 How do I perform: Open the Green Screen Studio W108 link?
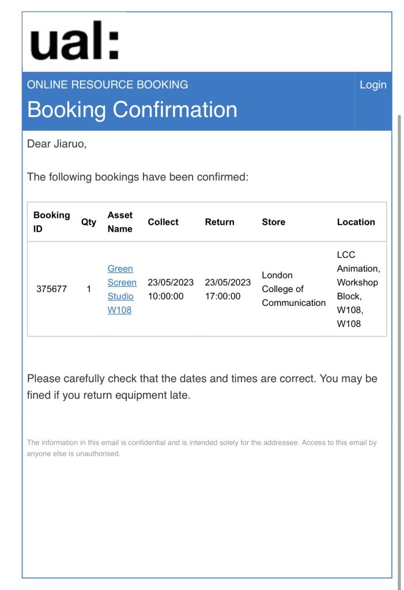[x=122, y=289]
